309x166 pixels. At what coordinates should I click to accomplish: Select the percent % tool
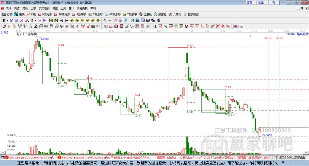166,26
